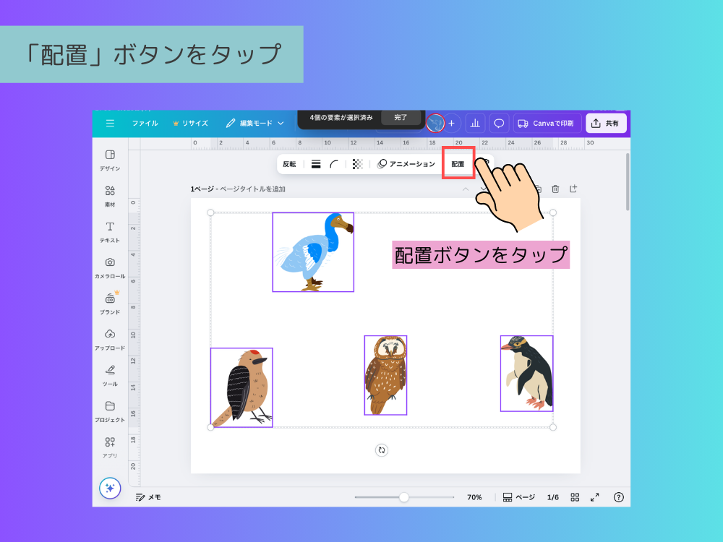Add a new page with the add-page icon
Image resolution: width=723 pixels, height=542 pixels.
tap(573, 189)
